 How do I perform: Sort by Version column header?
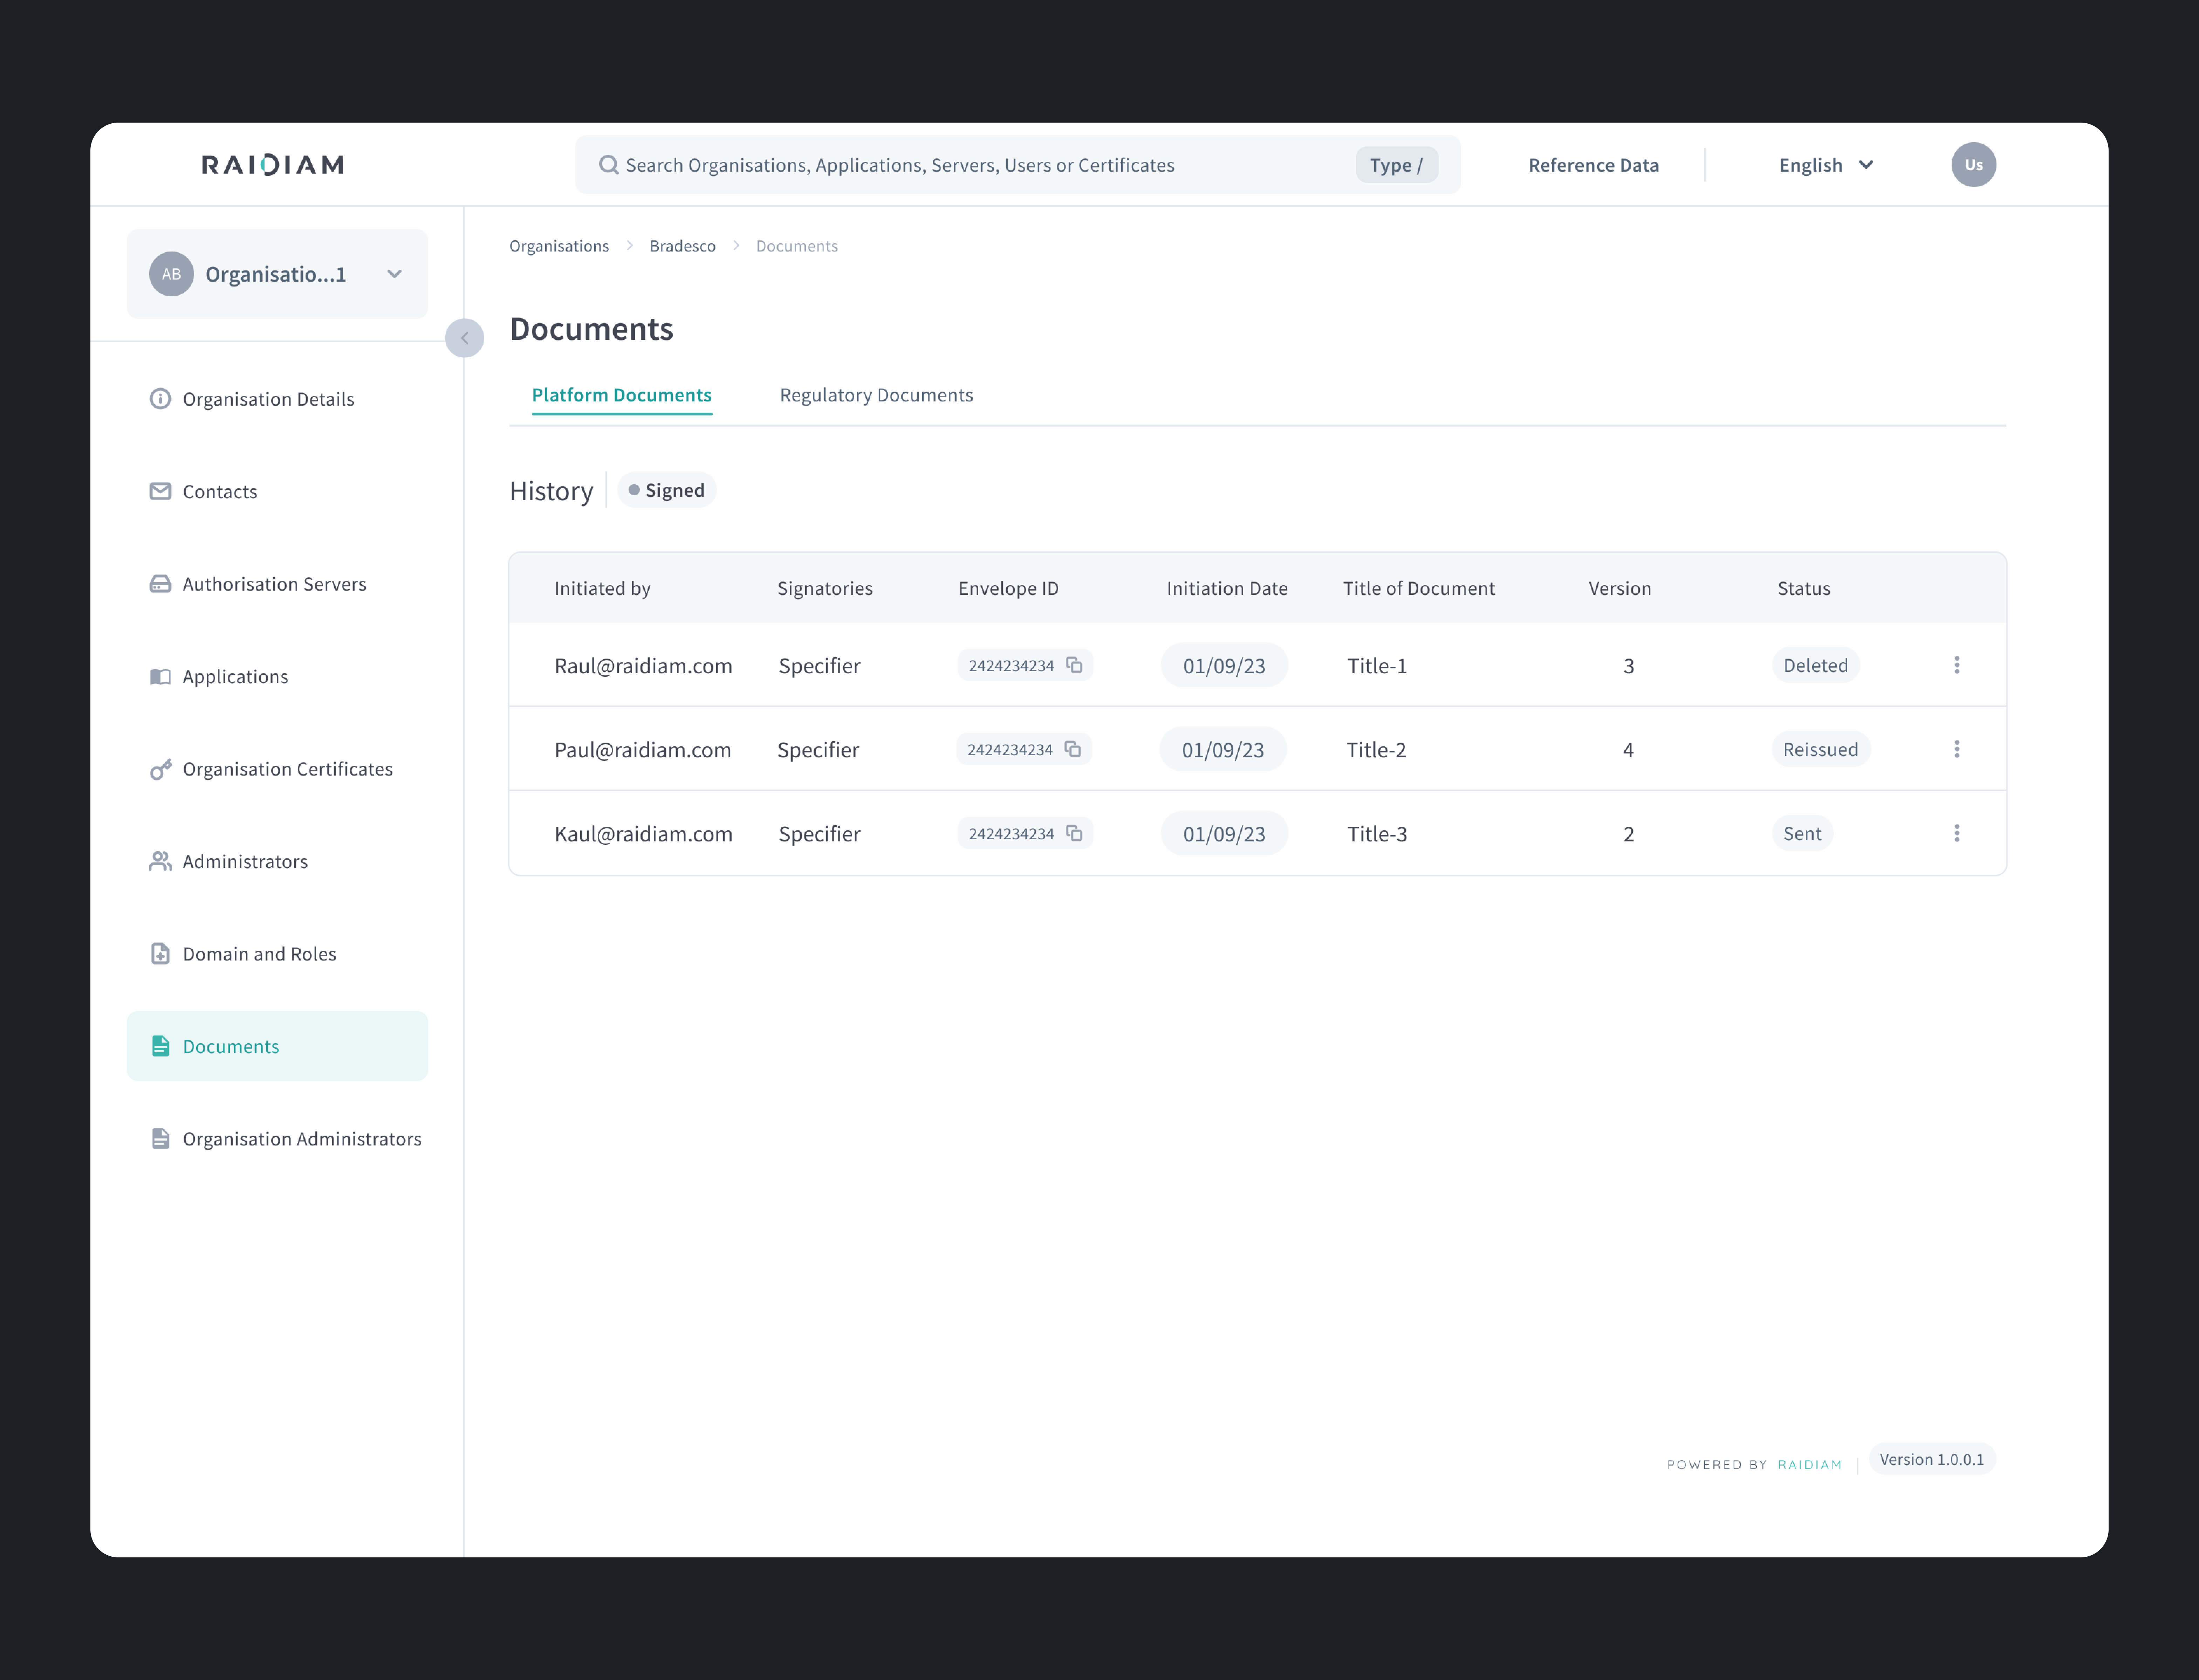pos(1620,589)
